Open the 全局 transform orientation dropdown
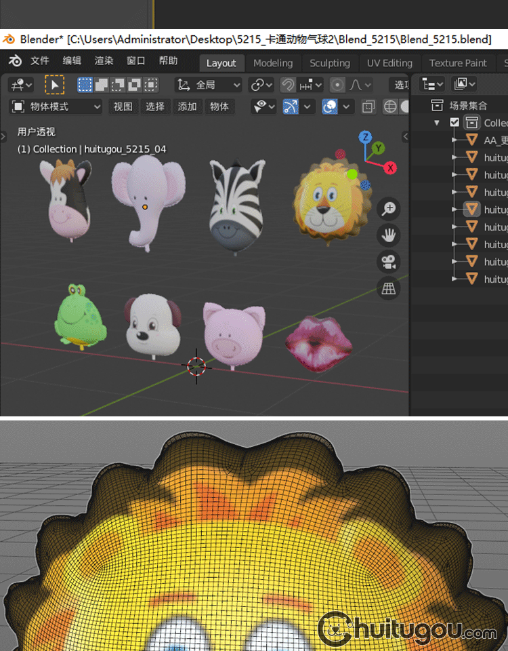 (x=208, y=85)
